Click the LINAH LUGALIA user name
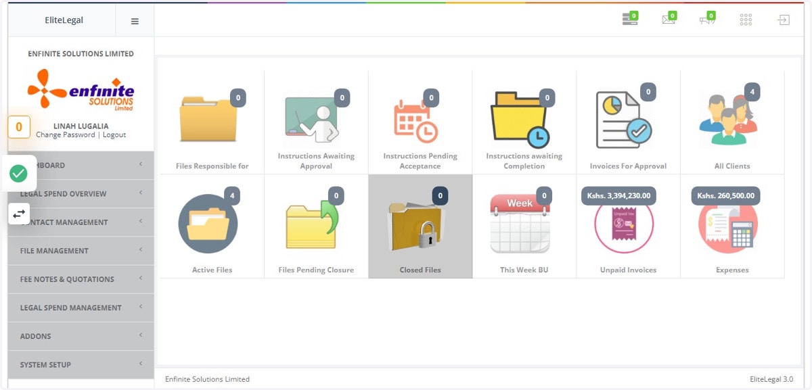The image size is (812, 390). [x=81, y=126]
